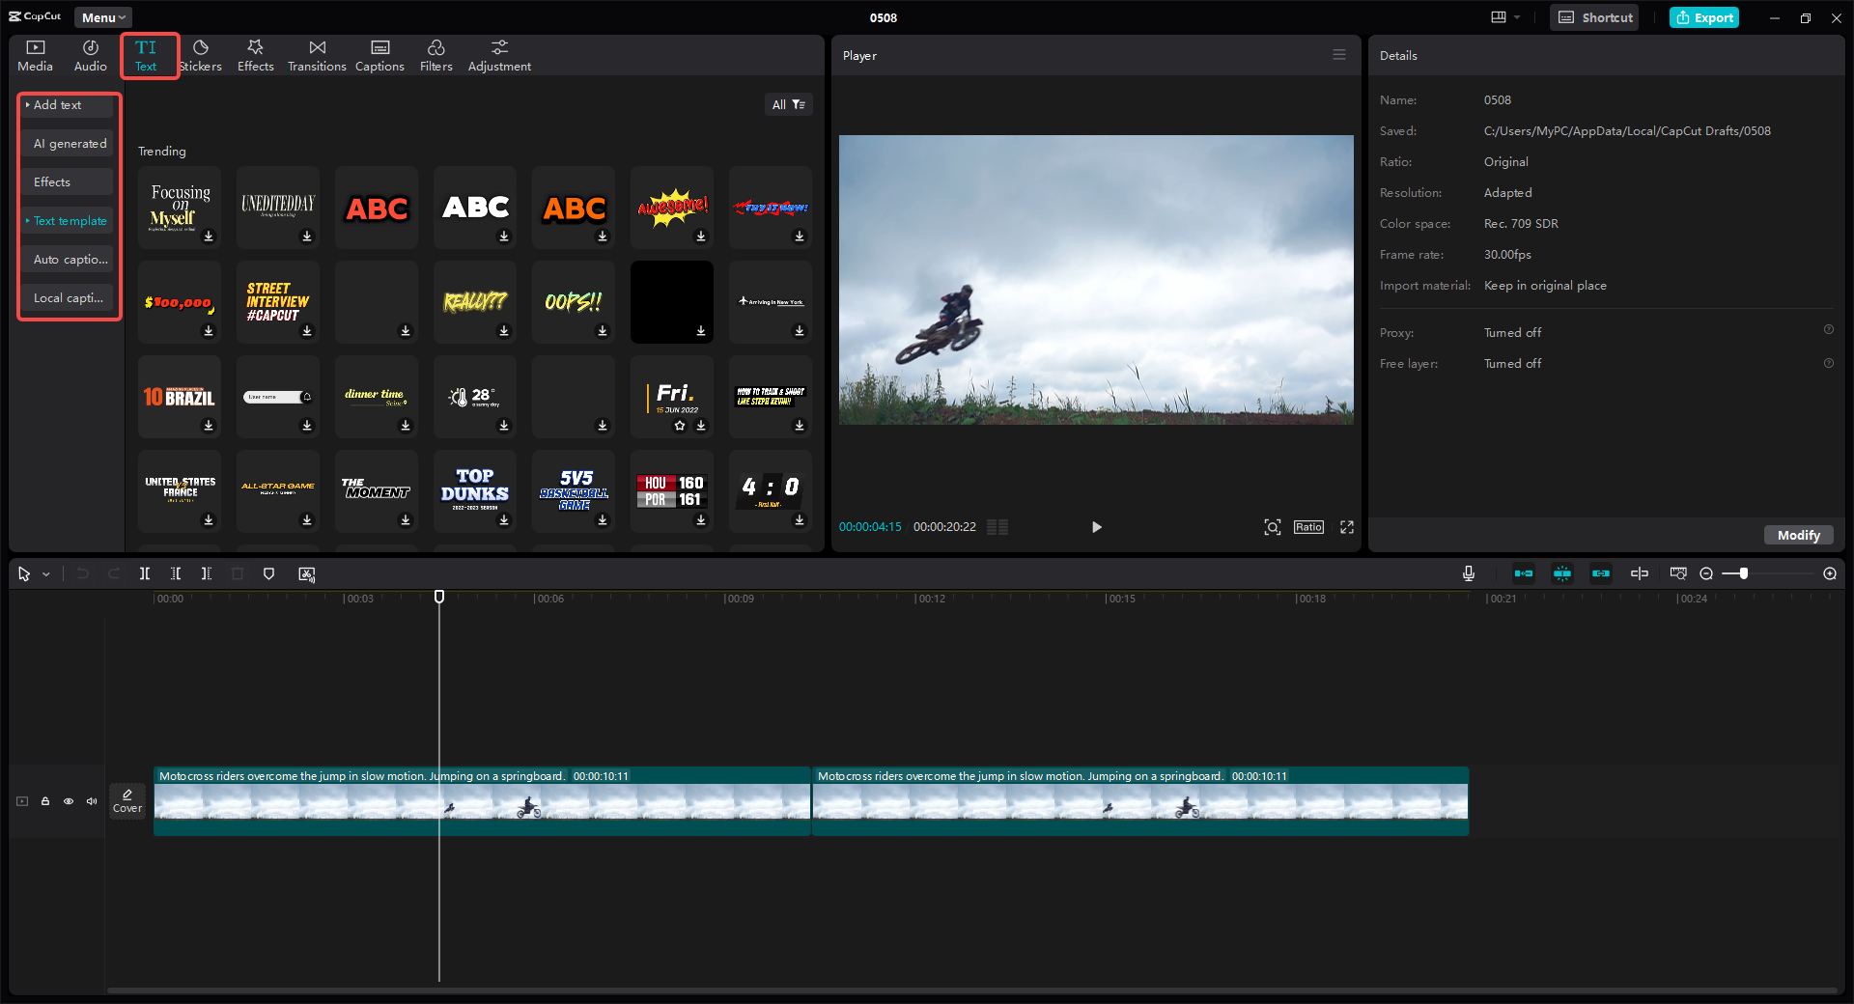Click the Modify button
Image resolution: width=1854 pixels, height=1004 pixels.
(x=1798, y=535)
